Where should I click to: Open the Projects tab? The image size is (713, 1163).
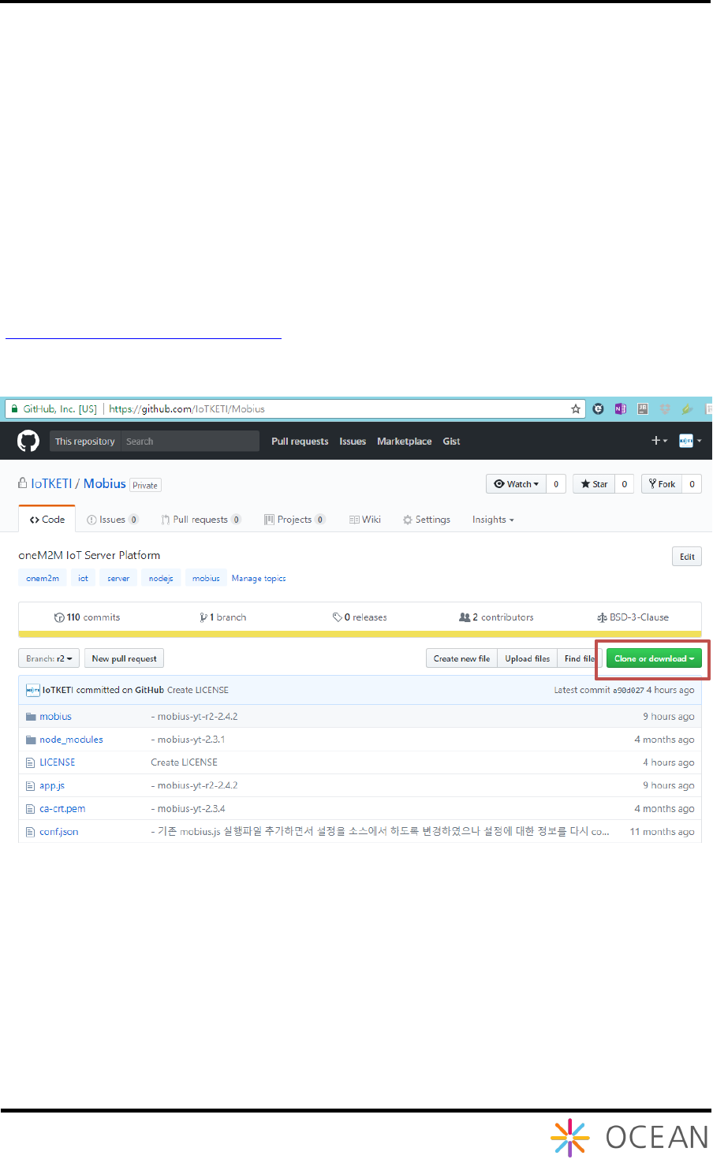[x=295, y=520]
